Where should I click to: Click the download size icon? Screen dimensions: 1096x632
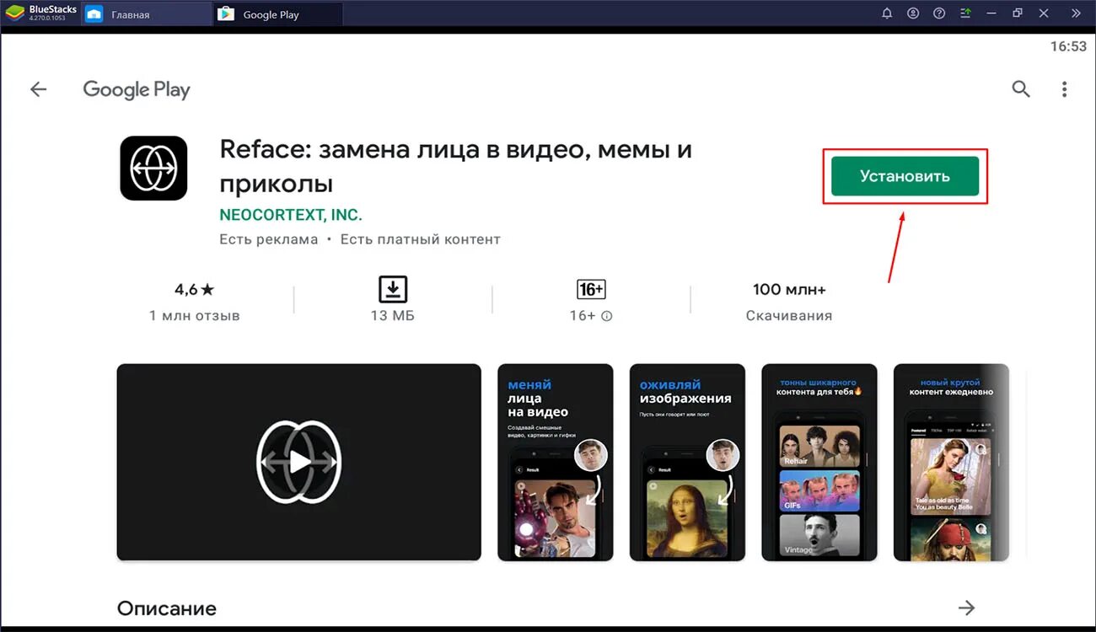click(x=393, y=289)
